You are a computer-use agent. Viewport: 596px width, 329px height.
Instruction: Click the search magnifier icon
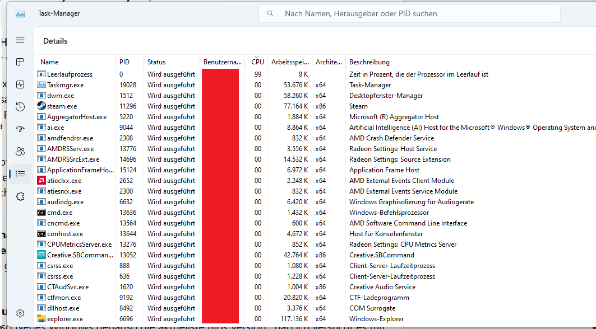(x=270, y=13)
